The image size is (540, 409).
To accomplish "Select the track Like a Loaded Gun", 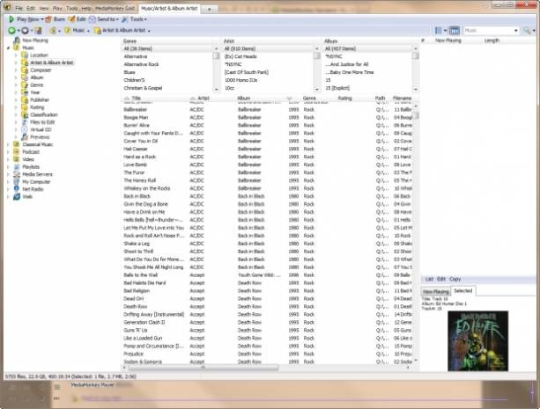I will tap(143, 338).
